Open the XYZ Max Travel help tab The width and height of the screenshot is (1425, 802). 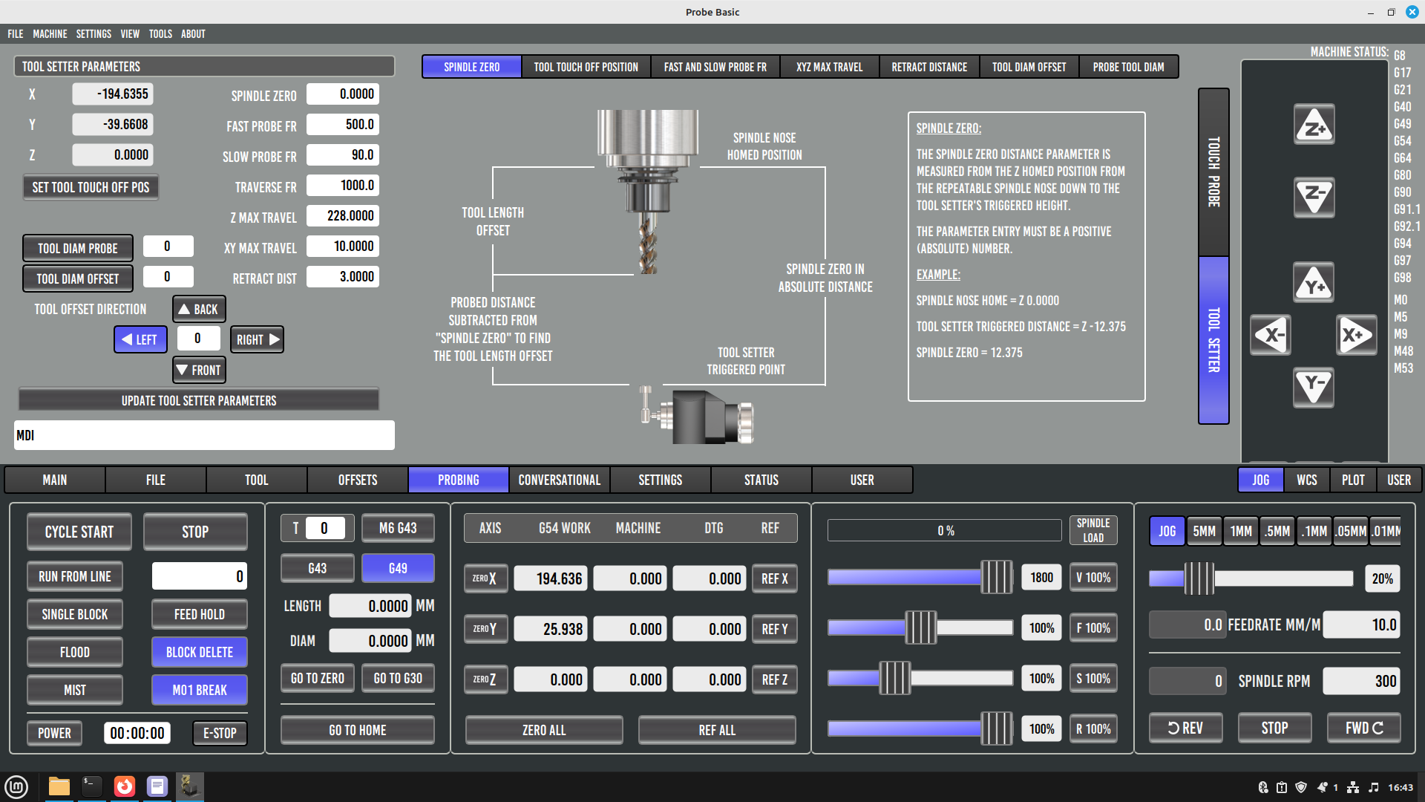(x=829, y=67)
